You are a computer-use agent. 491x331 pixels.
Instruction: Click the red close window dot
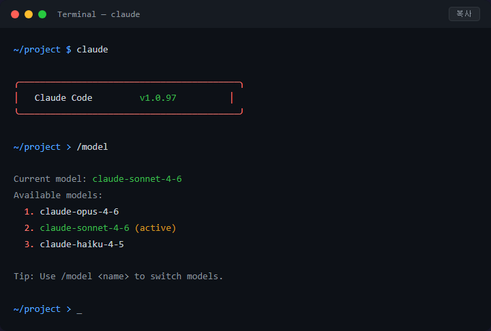point(15,14)
